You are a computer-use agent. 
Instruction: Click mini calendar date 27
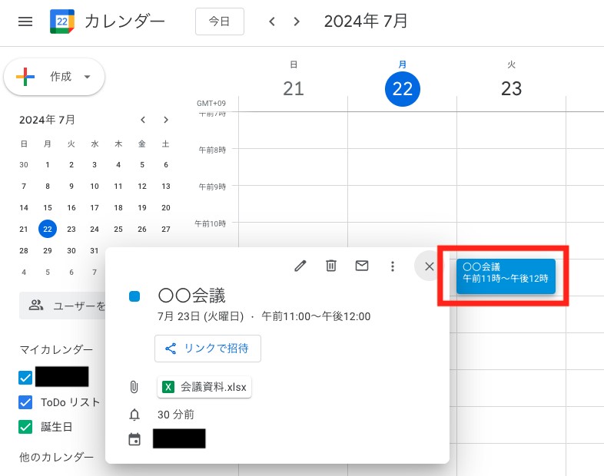pos(166,229)
